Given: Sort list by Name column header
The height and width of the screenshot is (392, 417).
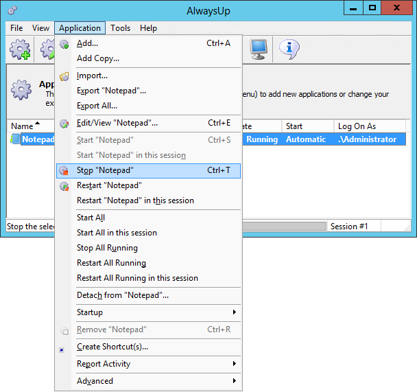Looking at the screenshot, I should [x=31, y=126].
